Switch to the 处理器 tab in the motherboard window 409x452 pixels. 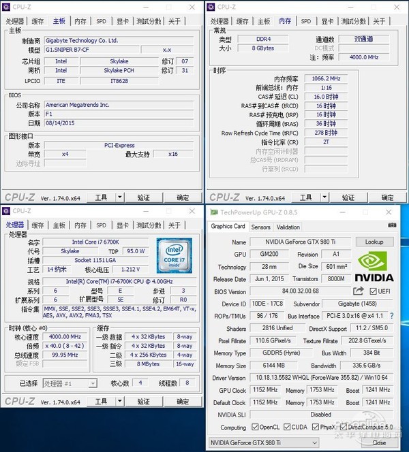point(15,21)
